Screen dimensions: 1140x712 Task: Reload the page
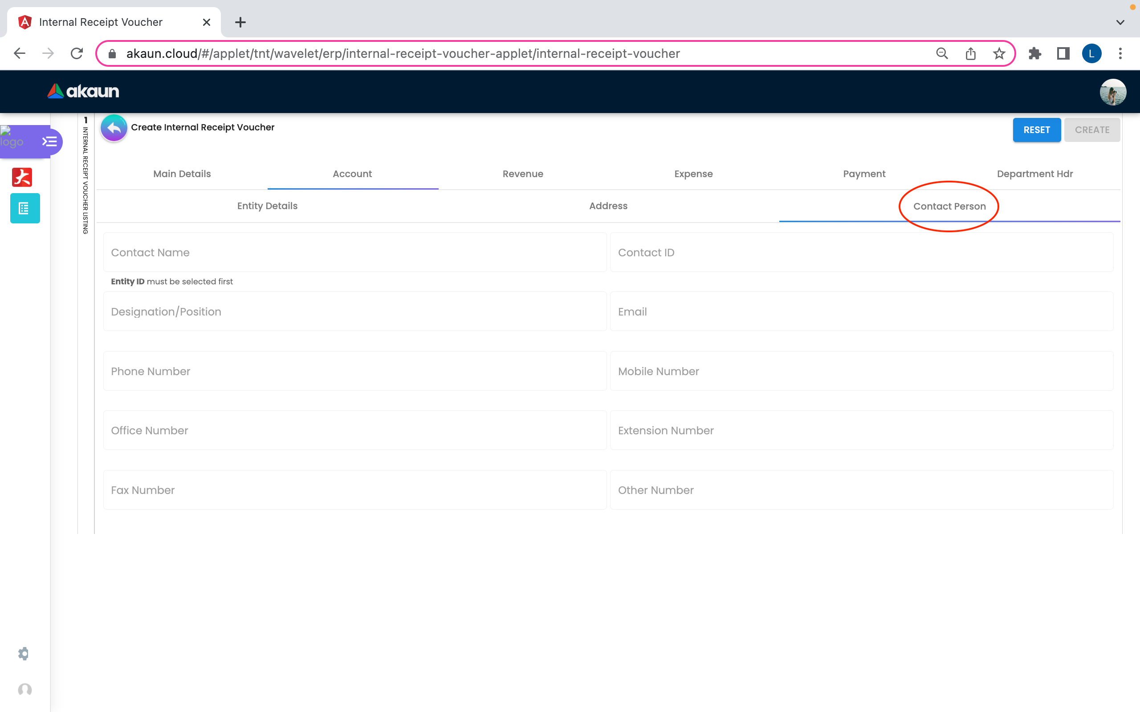point(77,54)
